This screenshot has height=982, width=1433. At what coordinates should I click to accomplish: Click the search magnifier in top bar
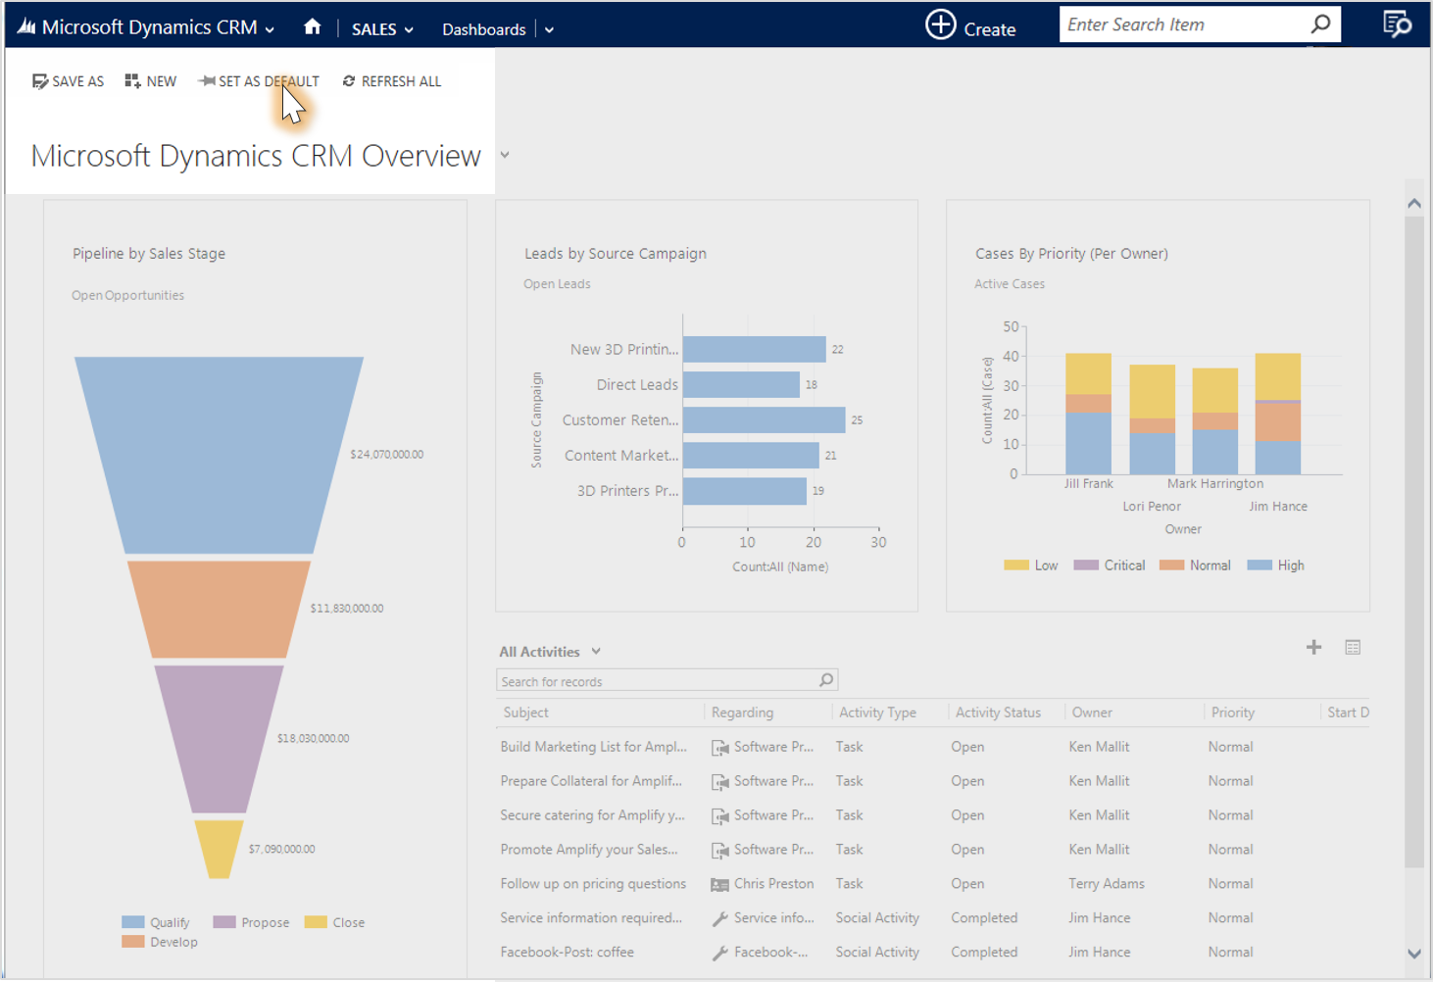click(x=1320, y=25)
